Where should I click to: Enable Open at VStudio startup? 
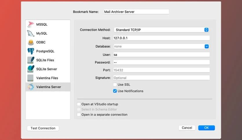(79, 104)
